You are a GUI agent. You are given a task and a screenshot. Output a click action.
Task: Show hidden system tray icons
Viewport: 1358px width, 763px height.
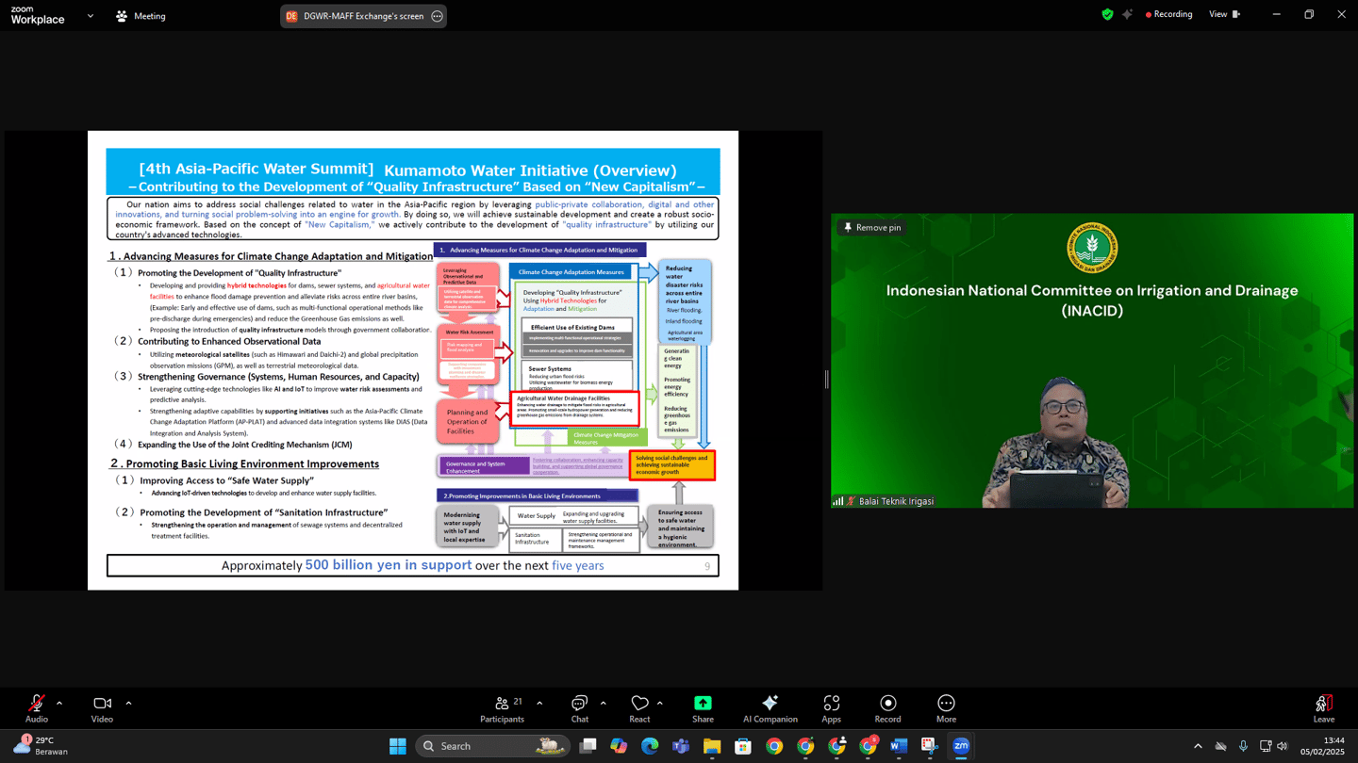(1198, 746)
